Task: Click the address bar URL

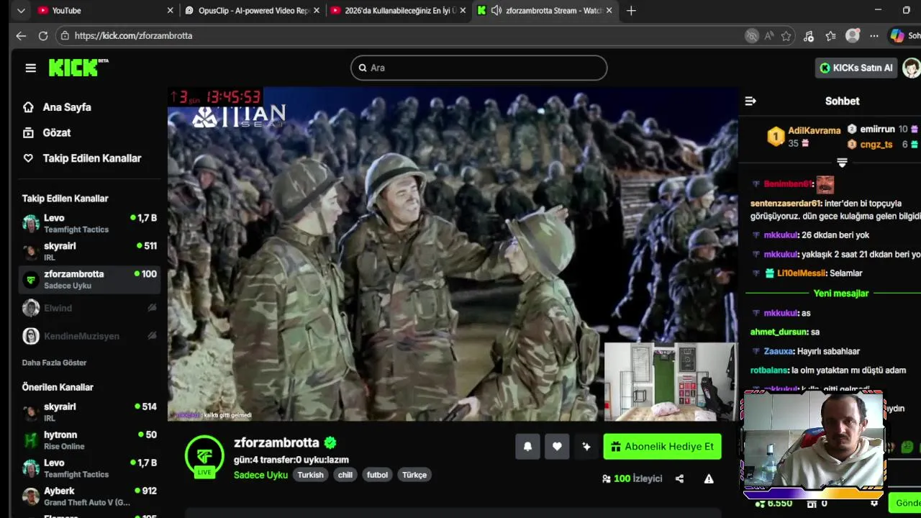Action: (133, 35)
